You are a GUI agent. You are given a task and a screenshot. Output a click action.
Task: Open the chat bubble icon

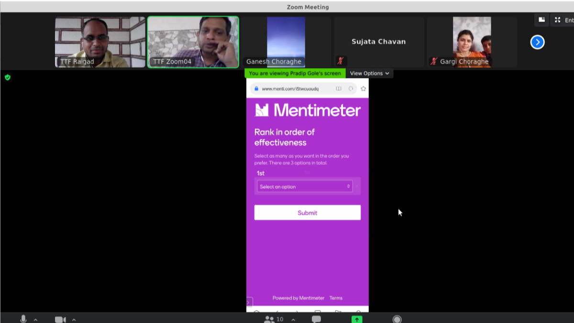tap(316, 319)
